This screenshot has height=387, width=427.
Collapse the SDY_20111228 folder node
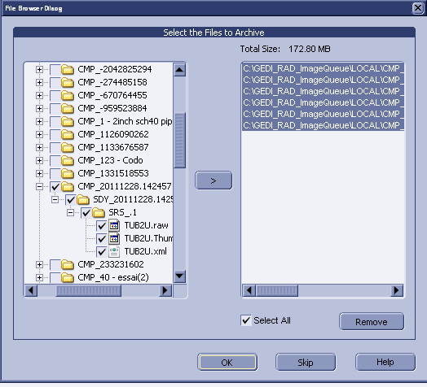[55, 200]
